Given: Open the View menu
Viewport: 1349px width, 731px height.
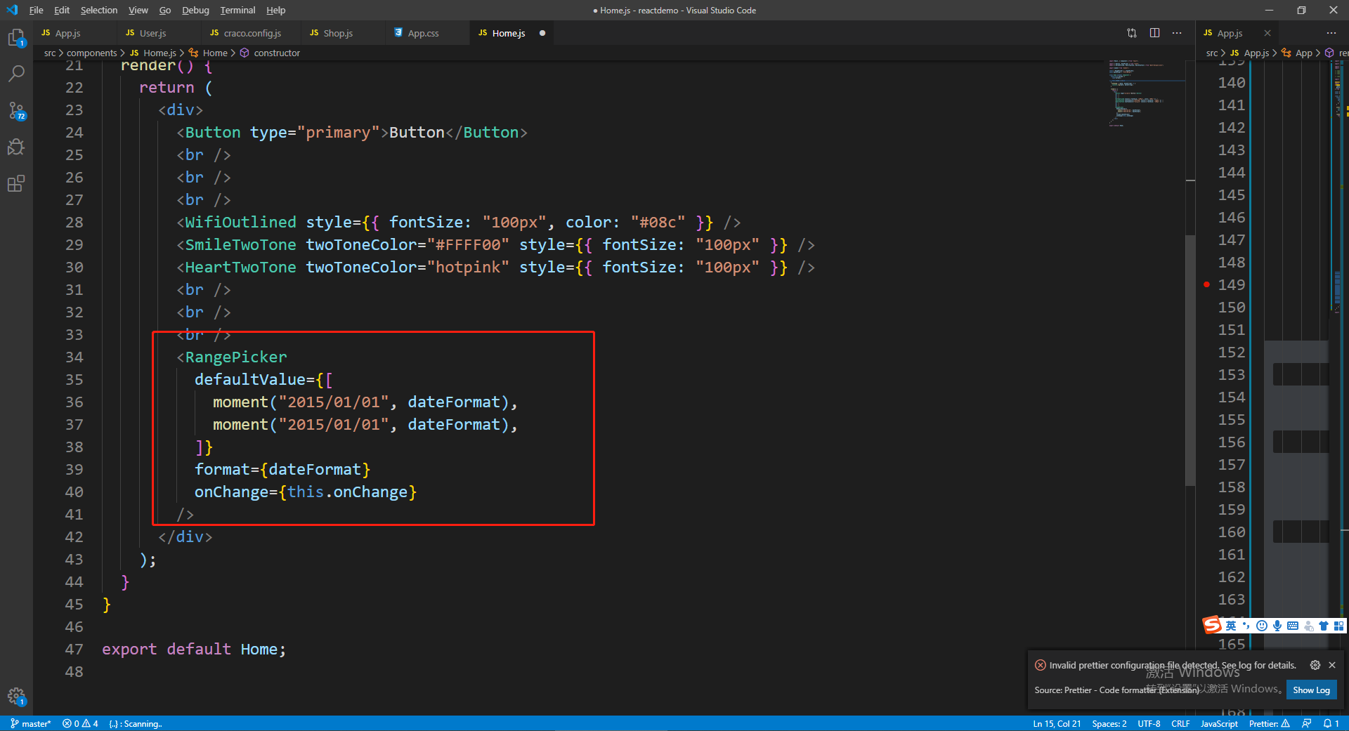Looking at the screenshot, I should 138,10.
